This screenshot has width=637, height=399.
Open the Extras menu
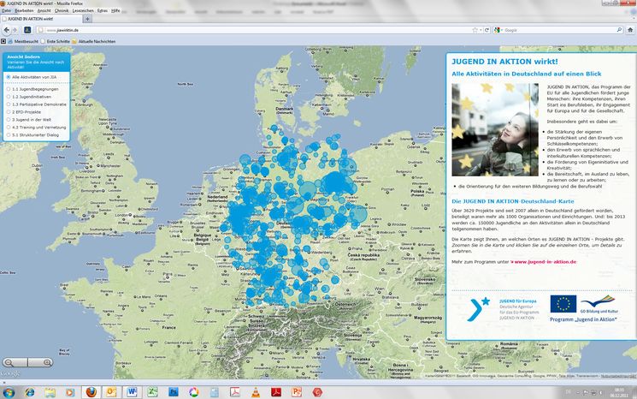tap(103, 10)
